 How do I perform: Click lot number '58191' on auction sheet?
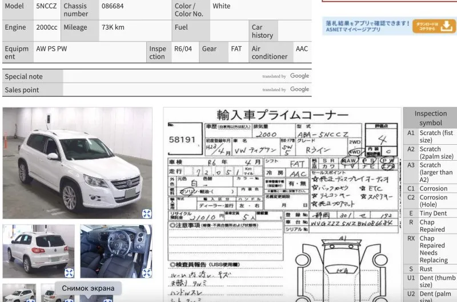coord(182,140)
